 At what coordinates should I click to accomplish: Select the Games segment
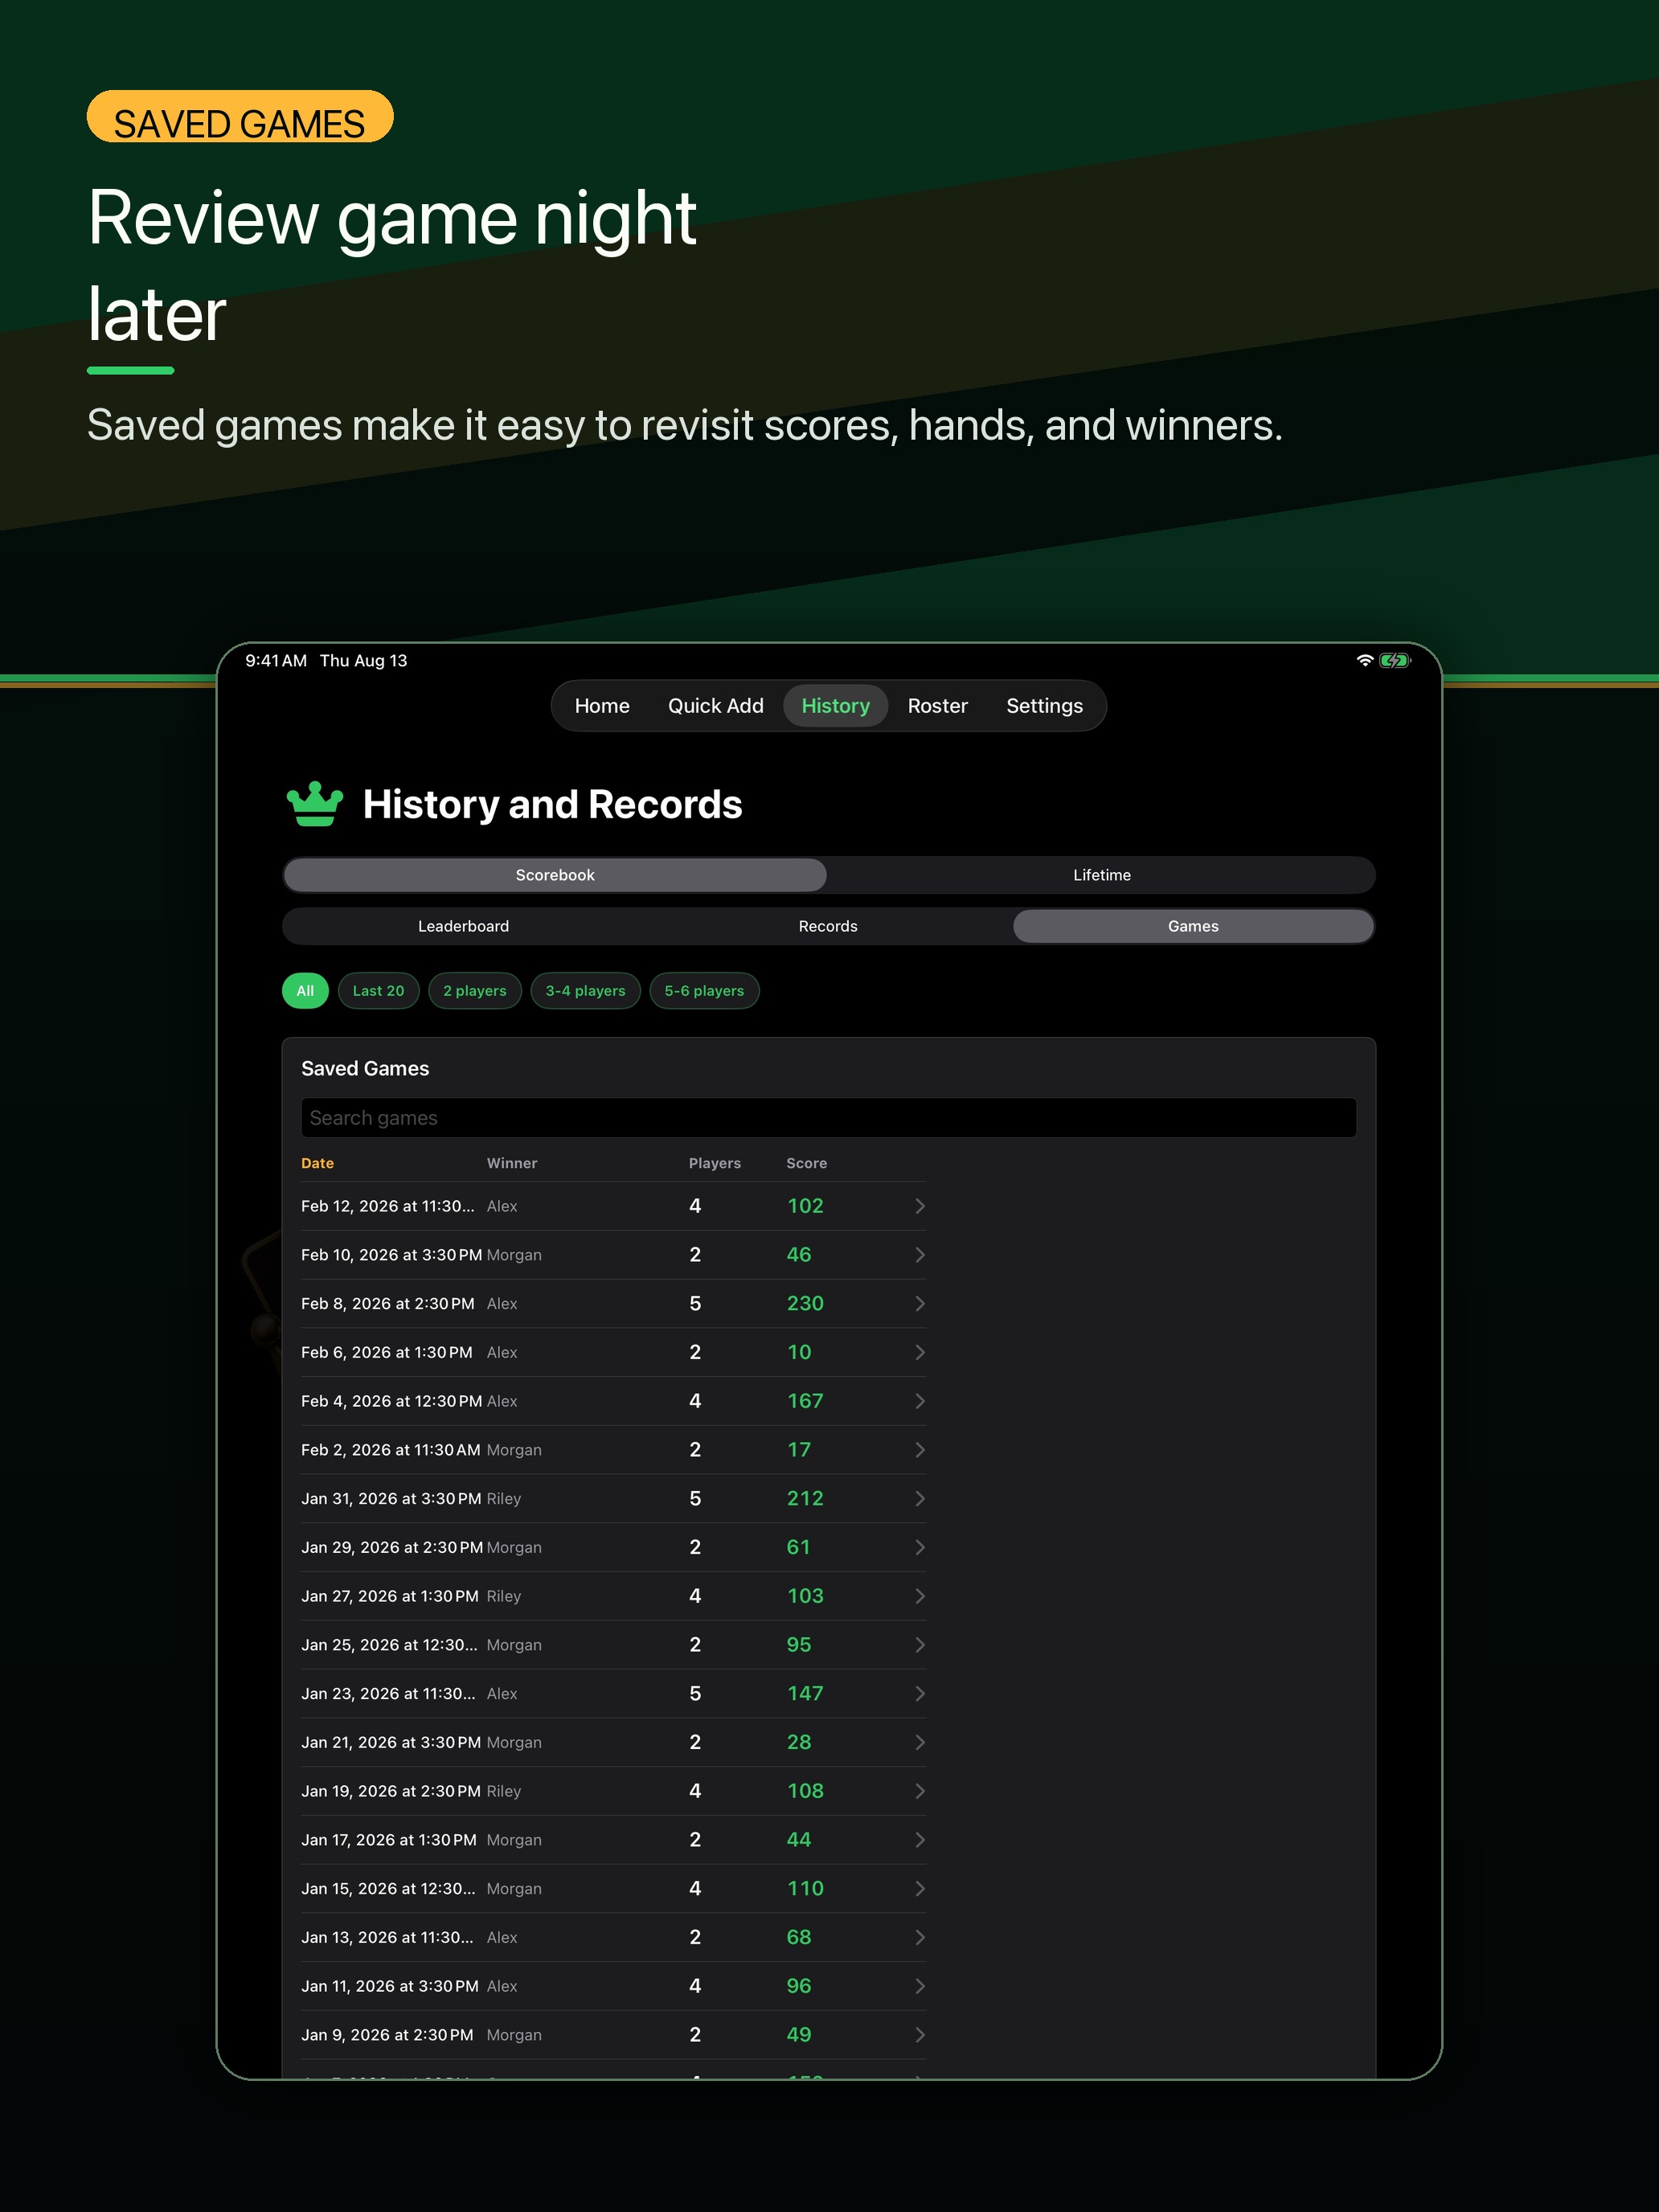[1193, 926]
